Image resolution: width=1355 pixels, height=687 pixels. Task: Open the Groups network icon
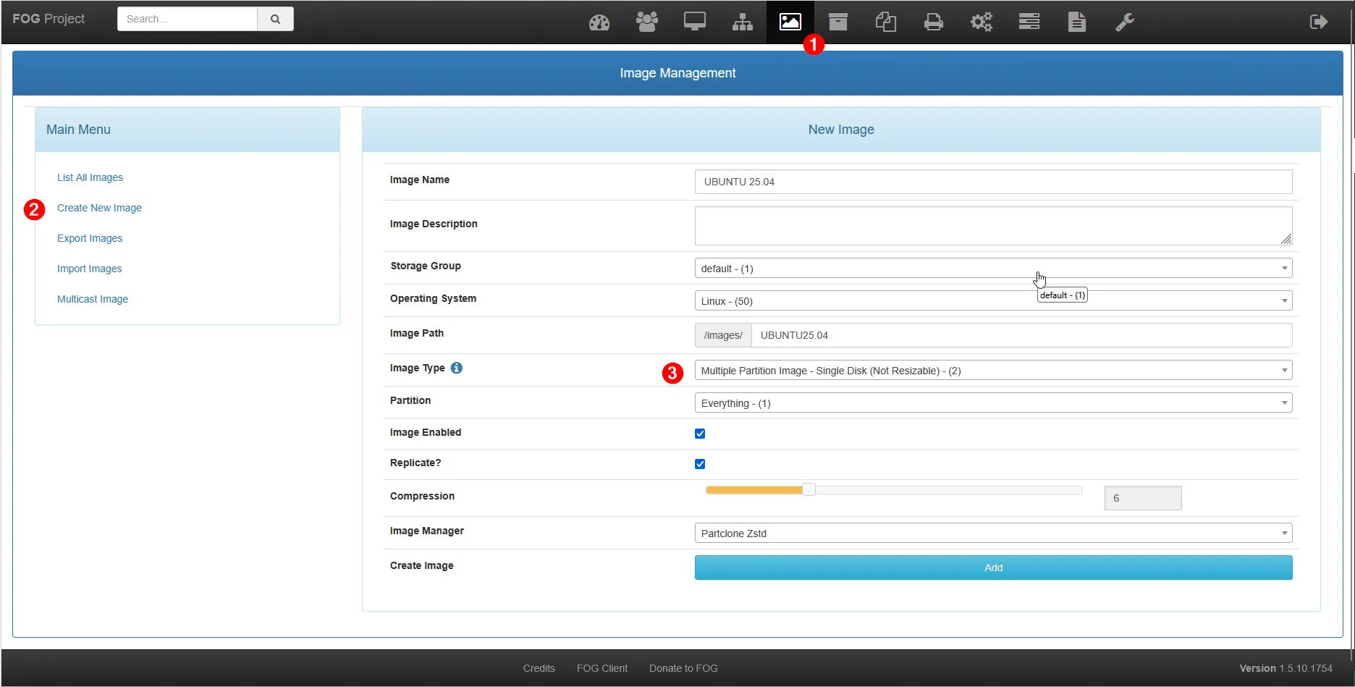point(743,22)
